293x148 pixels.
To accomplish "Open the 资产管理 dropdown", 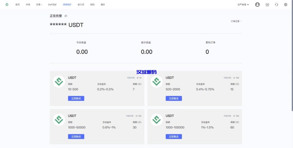I will [243, 5].
